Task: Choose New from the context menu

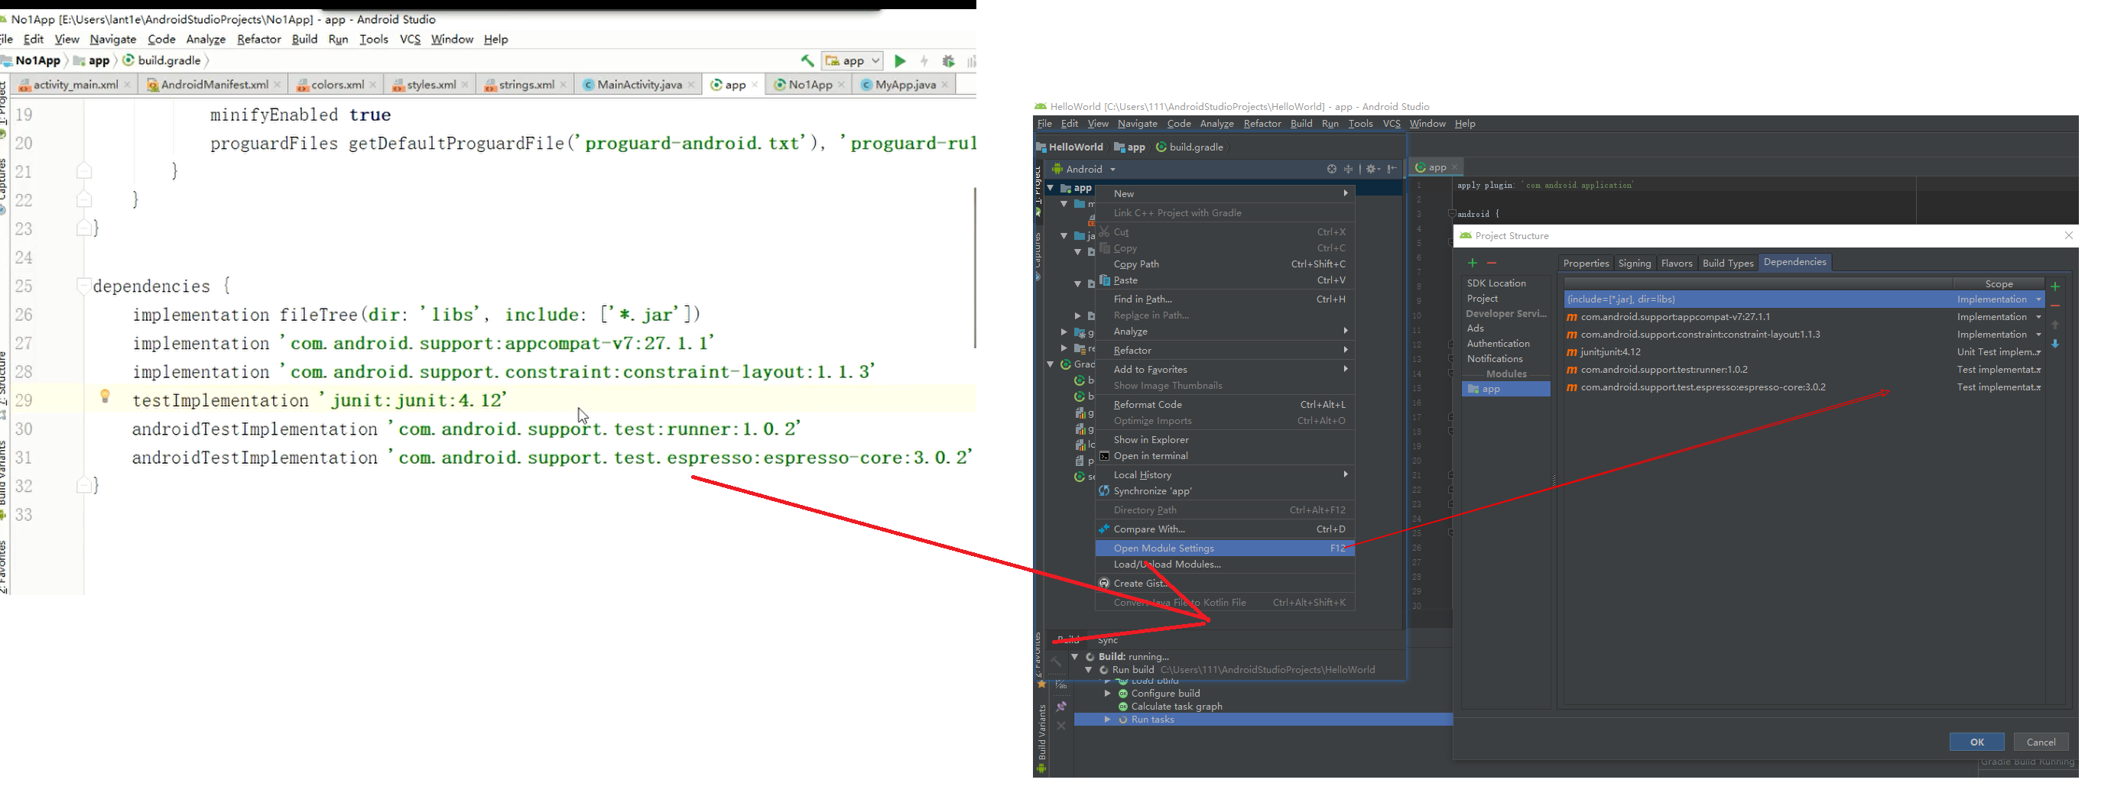Action: click(1225, 194)
